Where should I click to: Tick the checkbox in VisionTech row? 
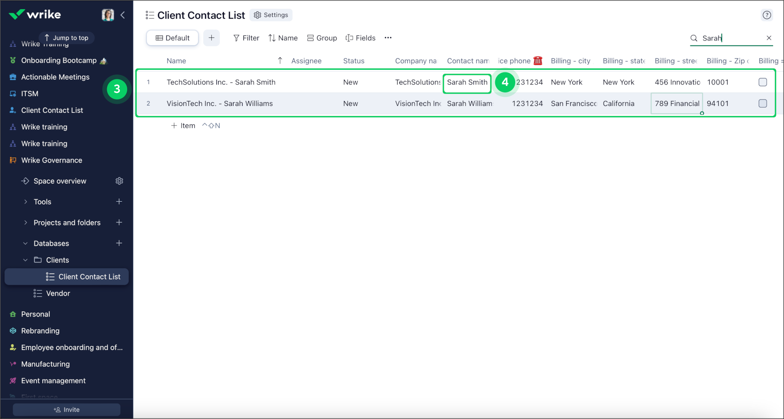coord(762,104)
